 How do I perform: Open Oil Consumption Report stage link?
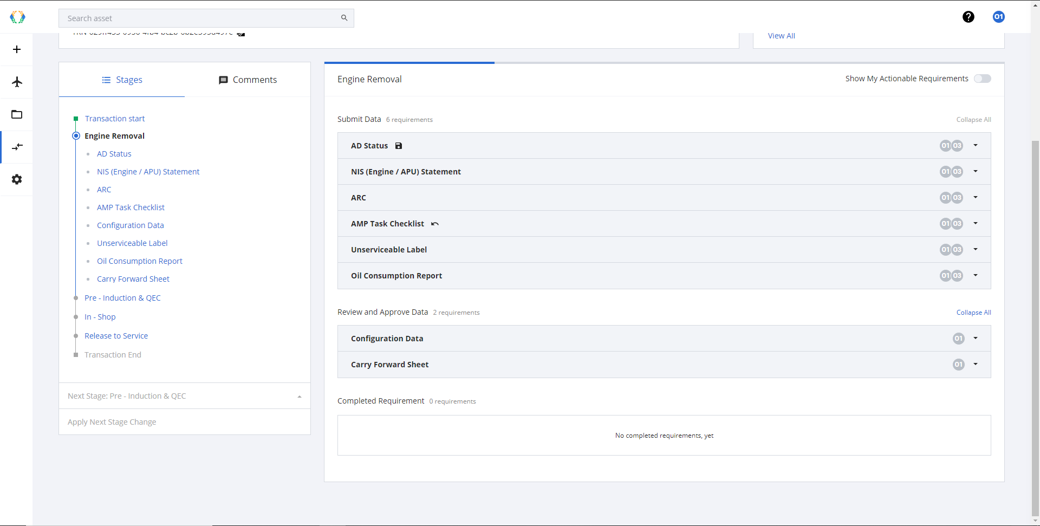point(140,261)
